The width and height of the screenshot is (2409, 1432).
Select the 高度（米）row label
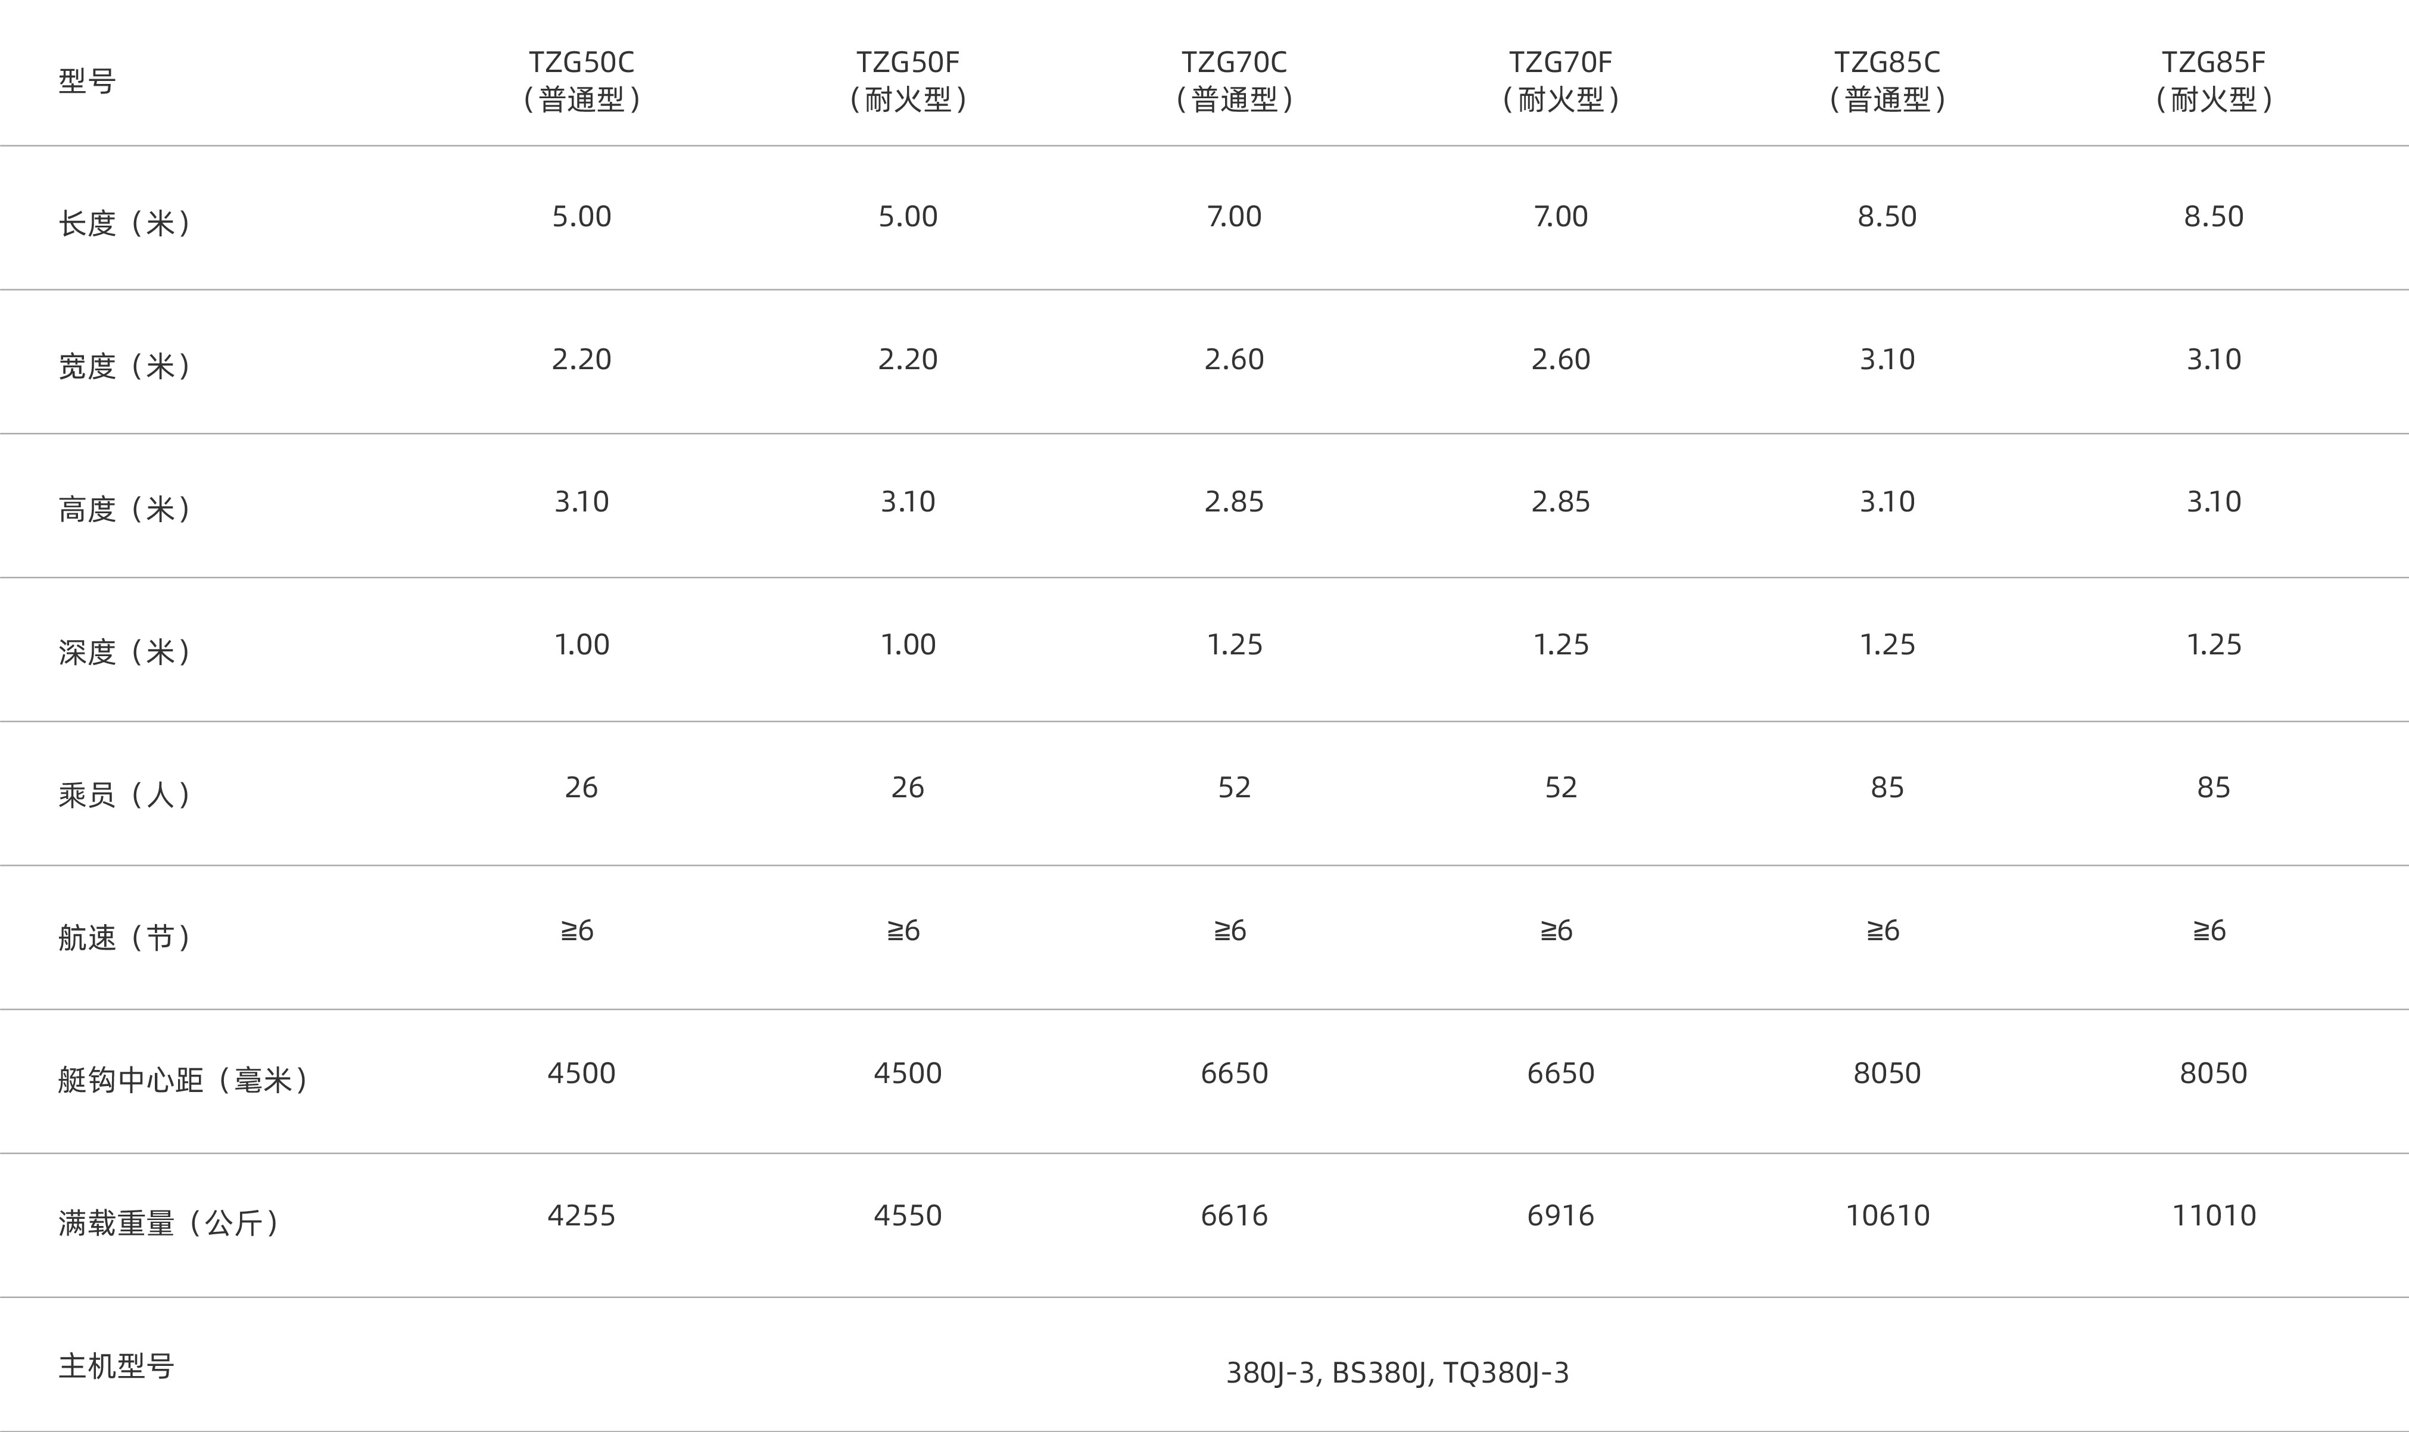click(123, 508)
